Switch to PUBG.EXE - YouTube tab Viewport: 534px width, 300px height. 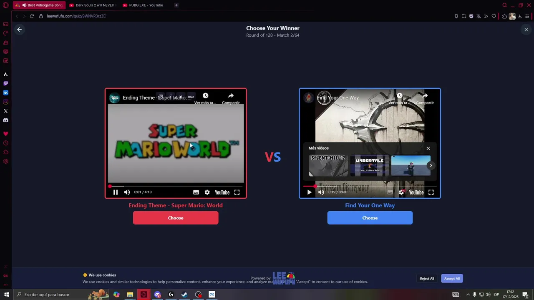[x=146, y=5]
